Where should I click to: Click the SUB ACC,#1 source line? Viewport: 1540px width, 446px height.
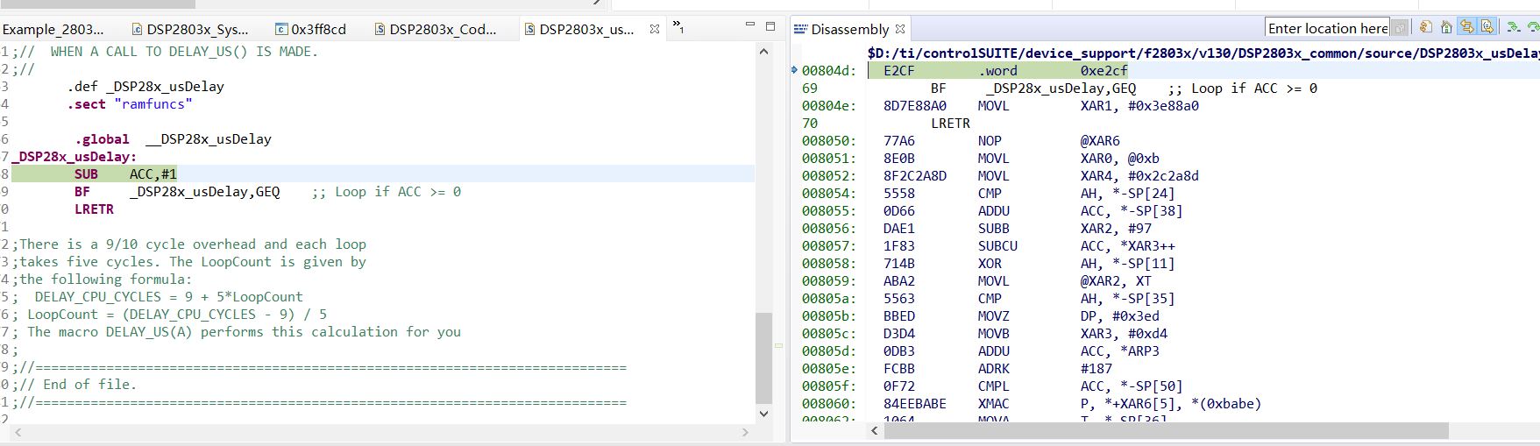125,174
